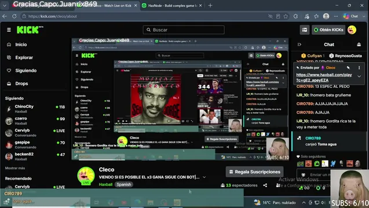Click the crossed-out eye tracking prevention icon
Viewport: 369px width, 208px height.
point(271,16)
